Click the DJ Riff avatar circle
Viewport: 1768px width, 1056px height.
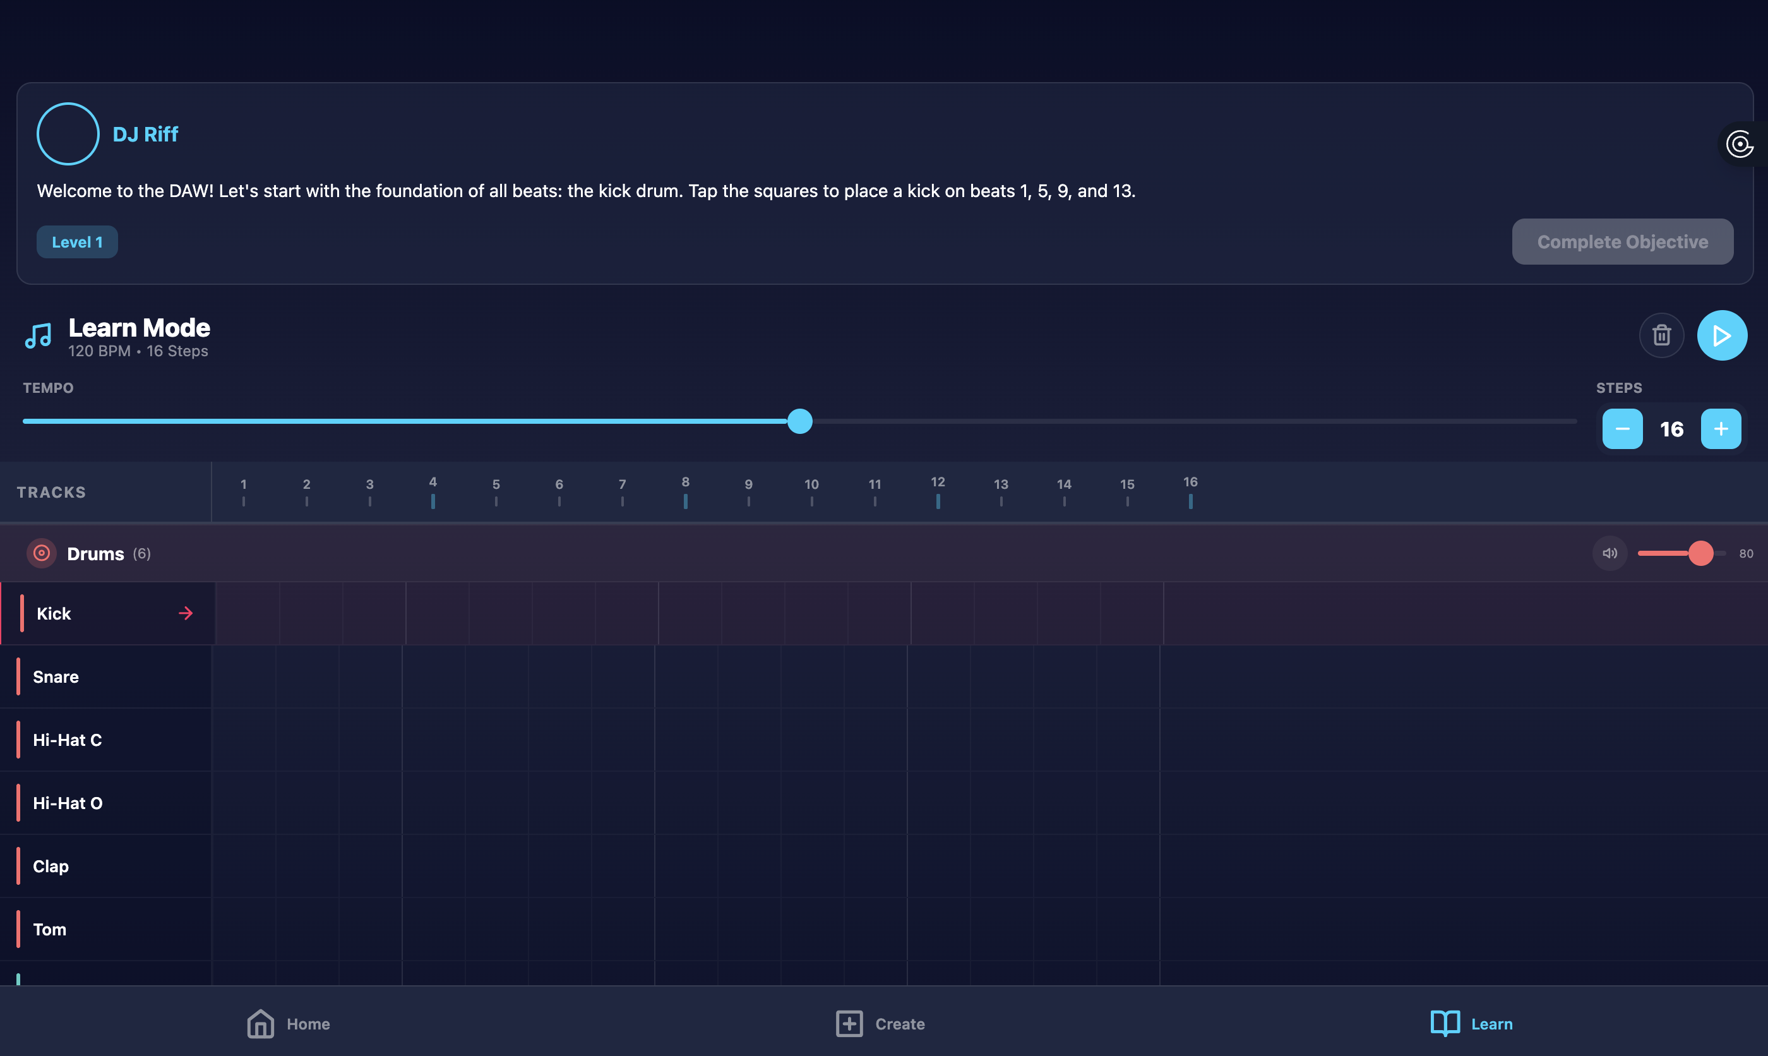pyautogui.click(x=68, y=134)
